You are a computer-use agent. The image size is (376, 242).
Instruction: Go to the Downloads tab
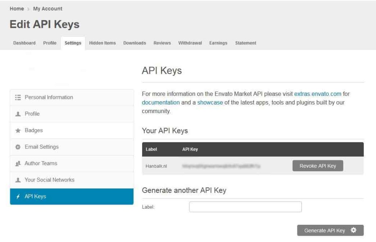tap(134, 43)
